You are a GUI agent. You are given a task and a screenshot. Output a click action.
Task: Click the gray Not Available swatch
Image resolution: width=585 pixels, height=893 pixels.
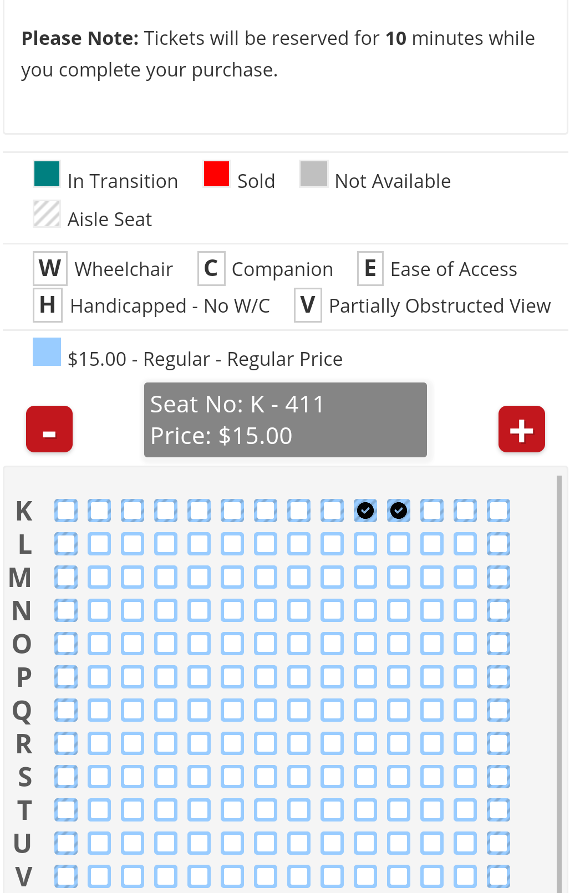click(314, 174)
